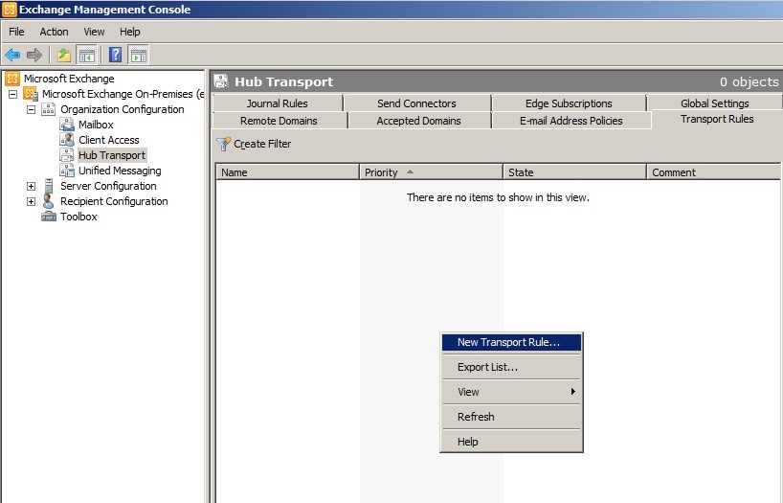Select Server Configuration tree item
This screenshot has height=503, width=783.
click(x=108, y=186)
